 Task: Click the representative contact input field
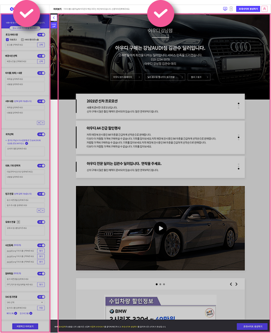click(x=25, y=171)
